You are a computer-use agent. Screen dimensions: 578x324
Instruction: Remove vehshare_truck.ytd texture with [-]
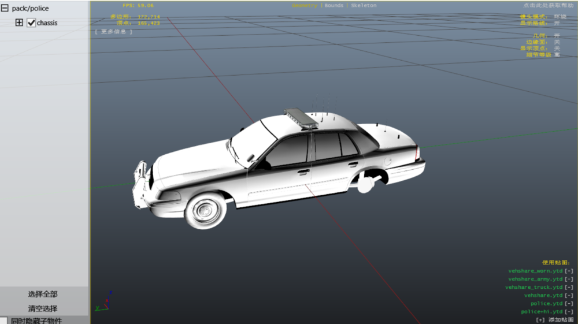569,287
